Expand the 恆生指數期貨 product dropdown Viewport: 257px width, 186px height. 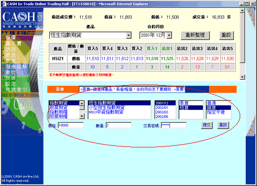coord(128,35)
